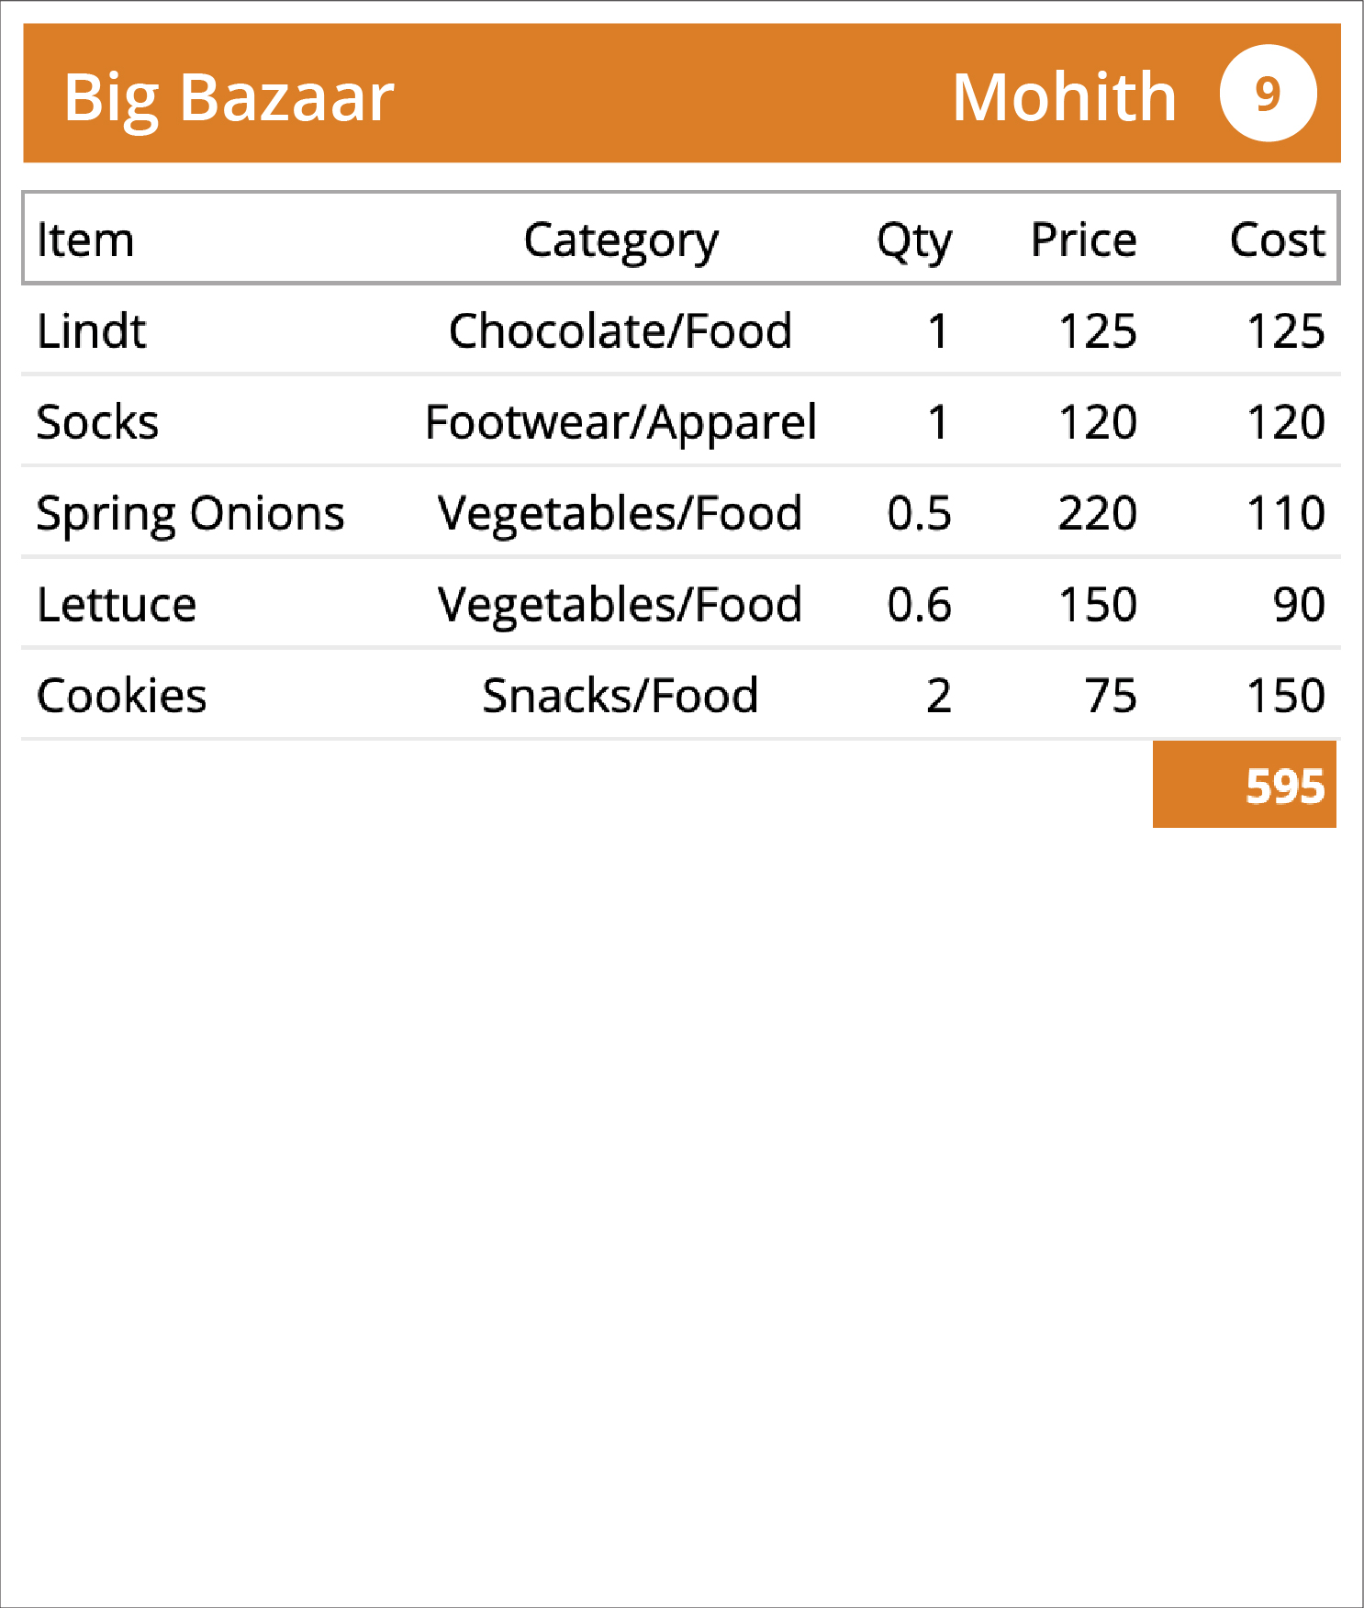Click the Qty column header
The height and width of the screenshot is (1608, 1364).
[913, 241]
